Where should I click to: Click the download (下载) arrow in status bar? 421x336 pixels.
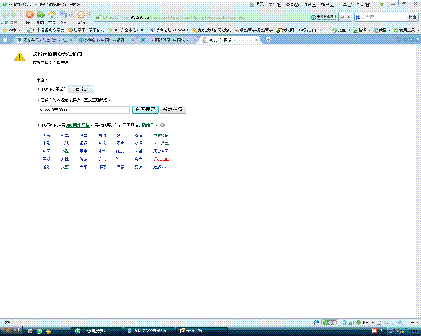[x=359, y=323]
